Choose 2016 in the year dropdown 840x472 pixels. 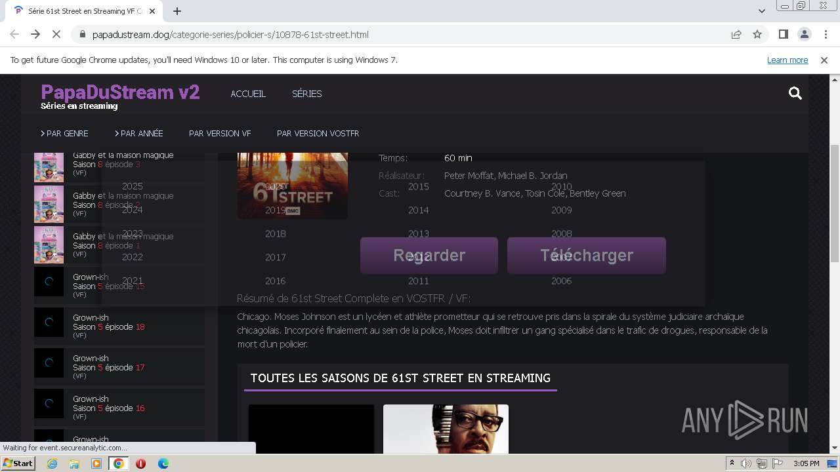pos(276,281)
